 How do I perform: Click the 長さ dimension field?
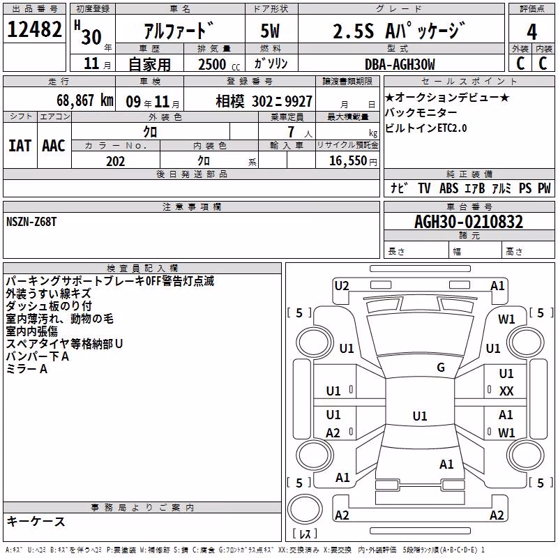tap(416, 251)
